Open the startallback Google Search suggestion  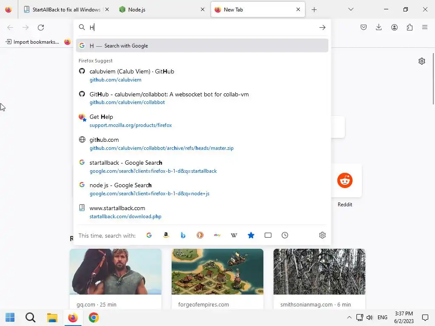(x=202, y=166)
